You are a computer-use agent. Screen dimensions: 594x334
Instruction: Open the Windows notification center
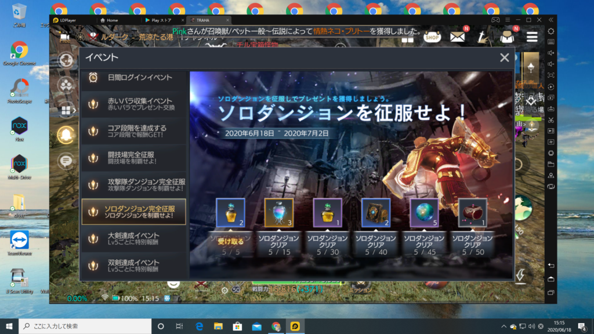[x=582, y=326]
